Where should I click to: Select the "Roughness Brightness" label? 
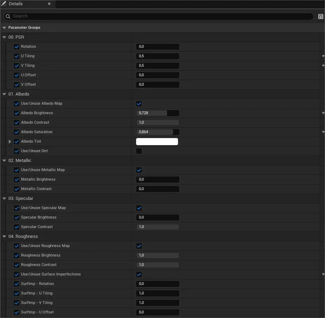tap(41, 255)
